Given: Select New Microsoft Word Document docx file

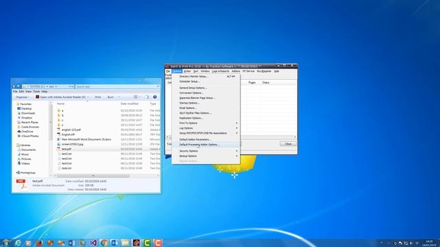Looking at the screenshot, I should [x=87, y=139].
